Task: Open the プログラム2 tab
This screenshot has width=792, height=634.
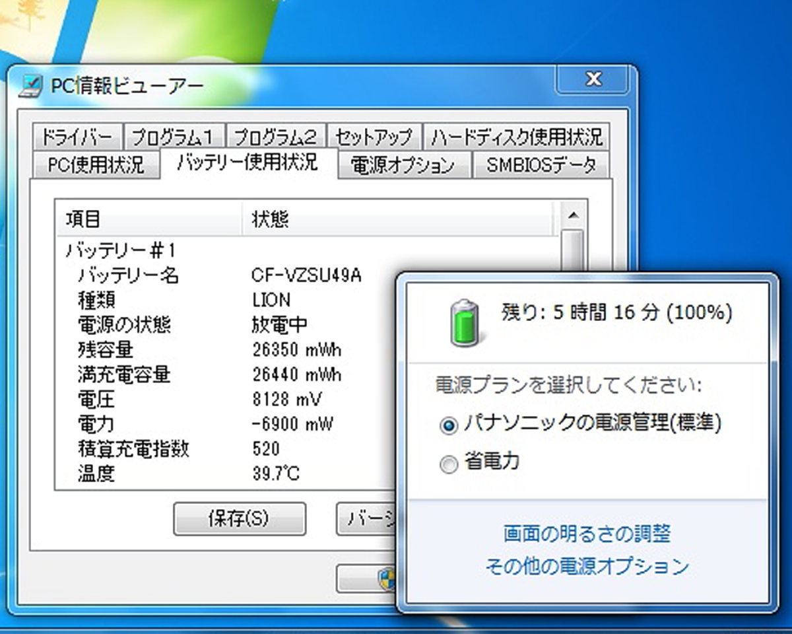Action: tap(275, 137)
